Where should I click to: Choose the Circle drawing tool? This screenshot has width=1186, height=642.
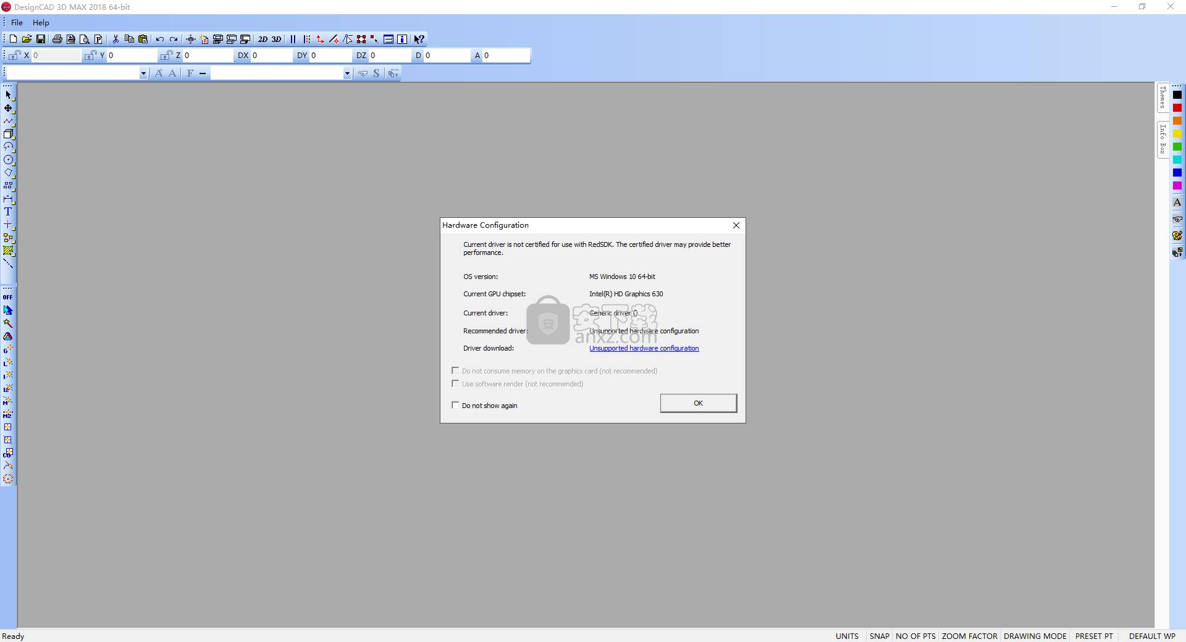[x=8, y=160]
